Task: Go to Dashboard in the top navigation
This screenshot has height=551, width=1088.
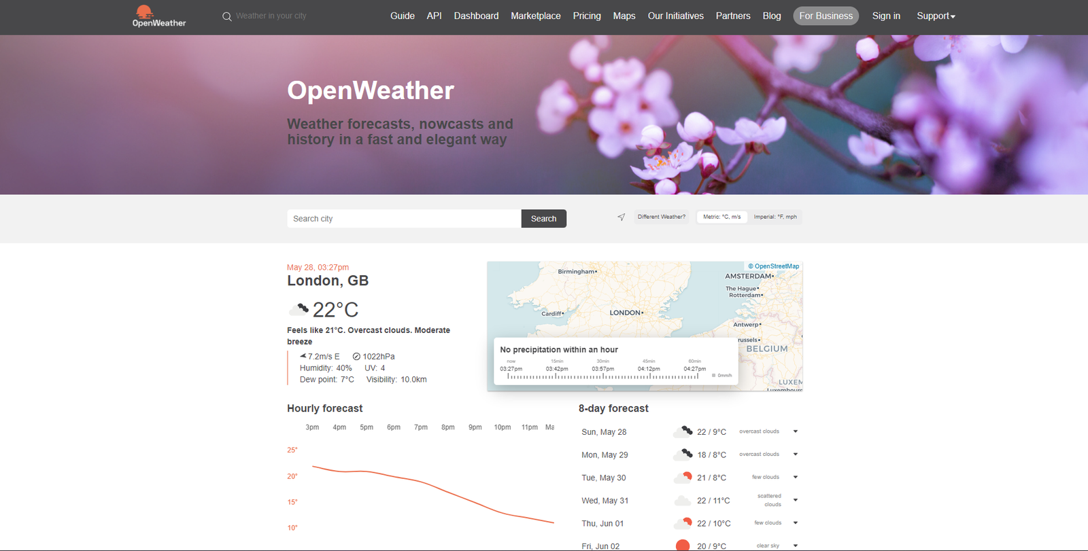Action: point(476,16)
